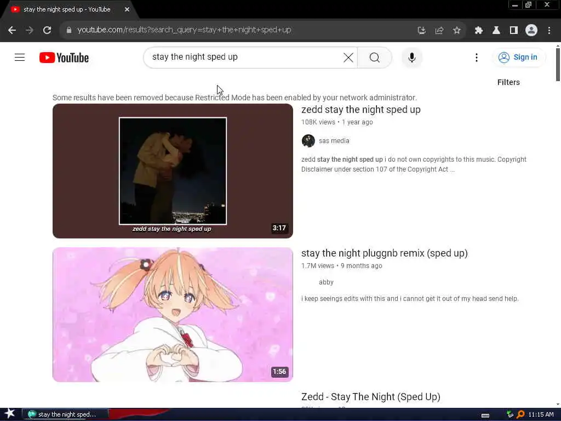Click the network tray icon
Viewport: 561px width, 421px height.
[x=510, y=414]
